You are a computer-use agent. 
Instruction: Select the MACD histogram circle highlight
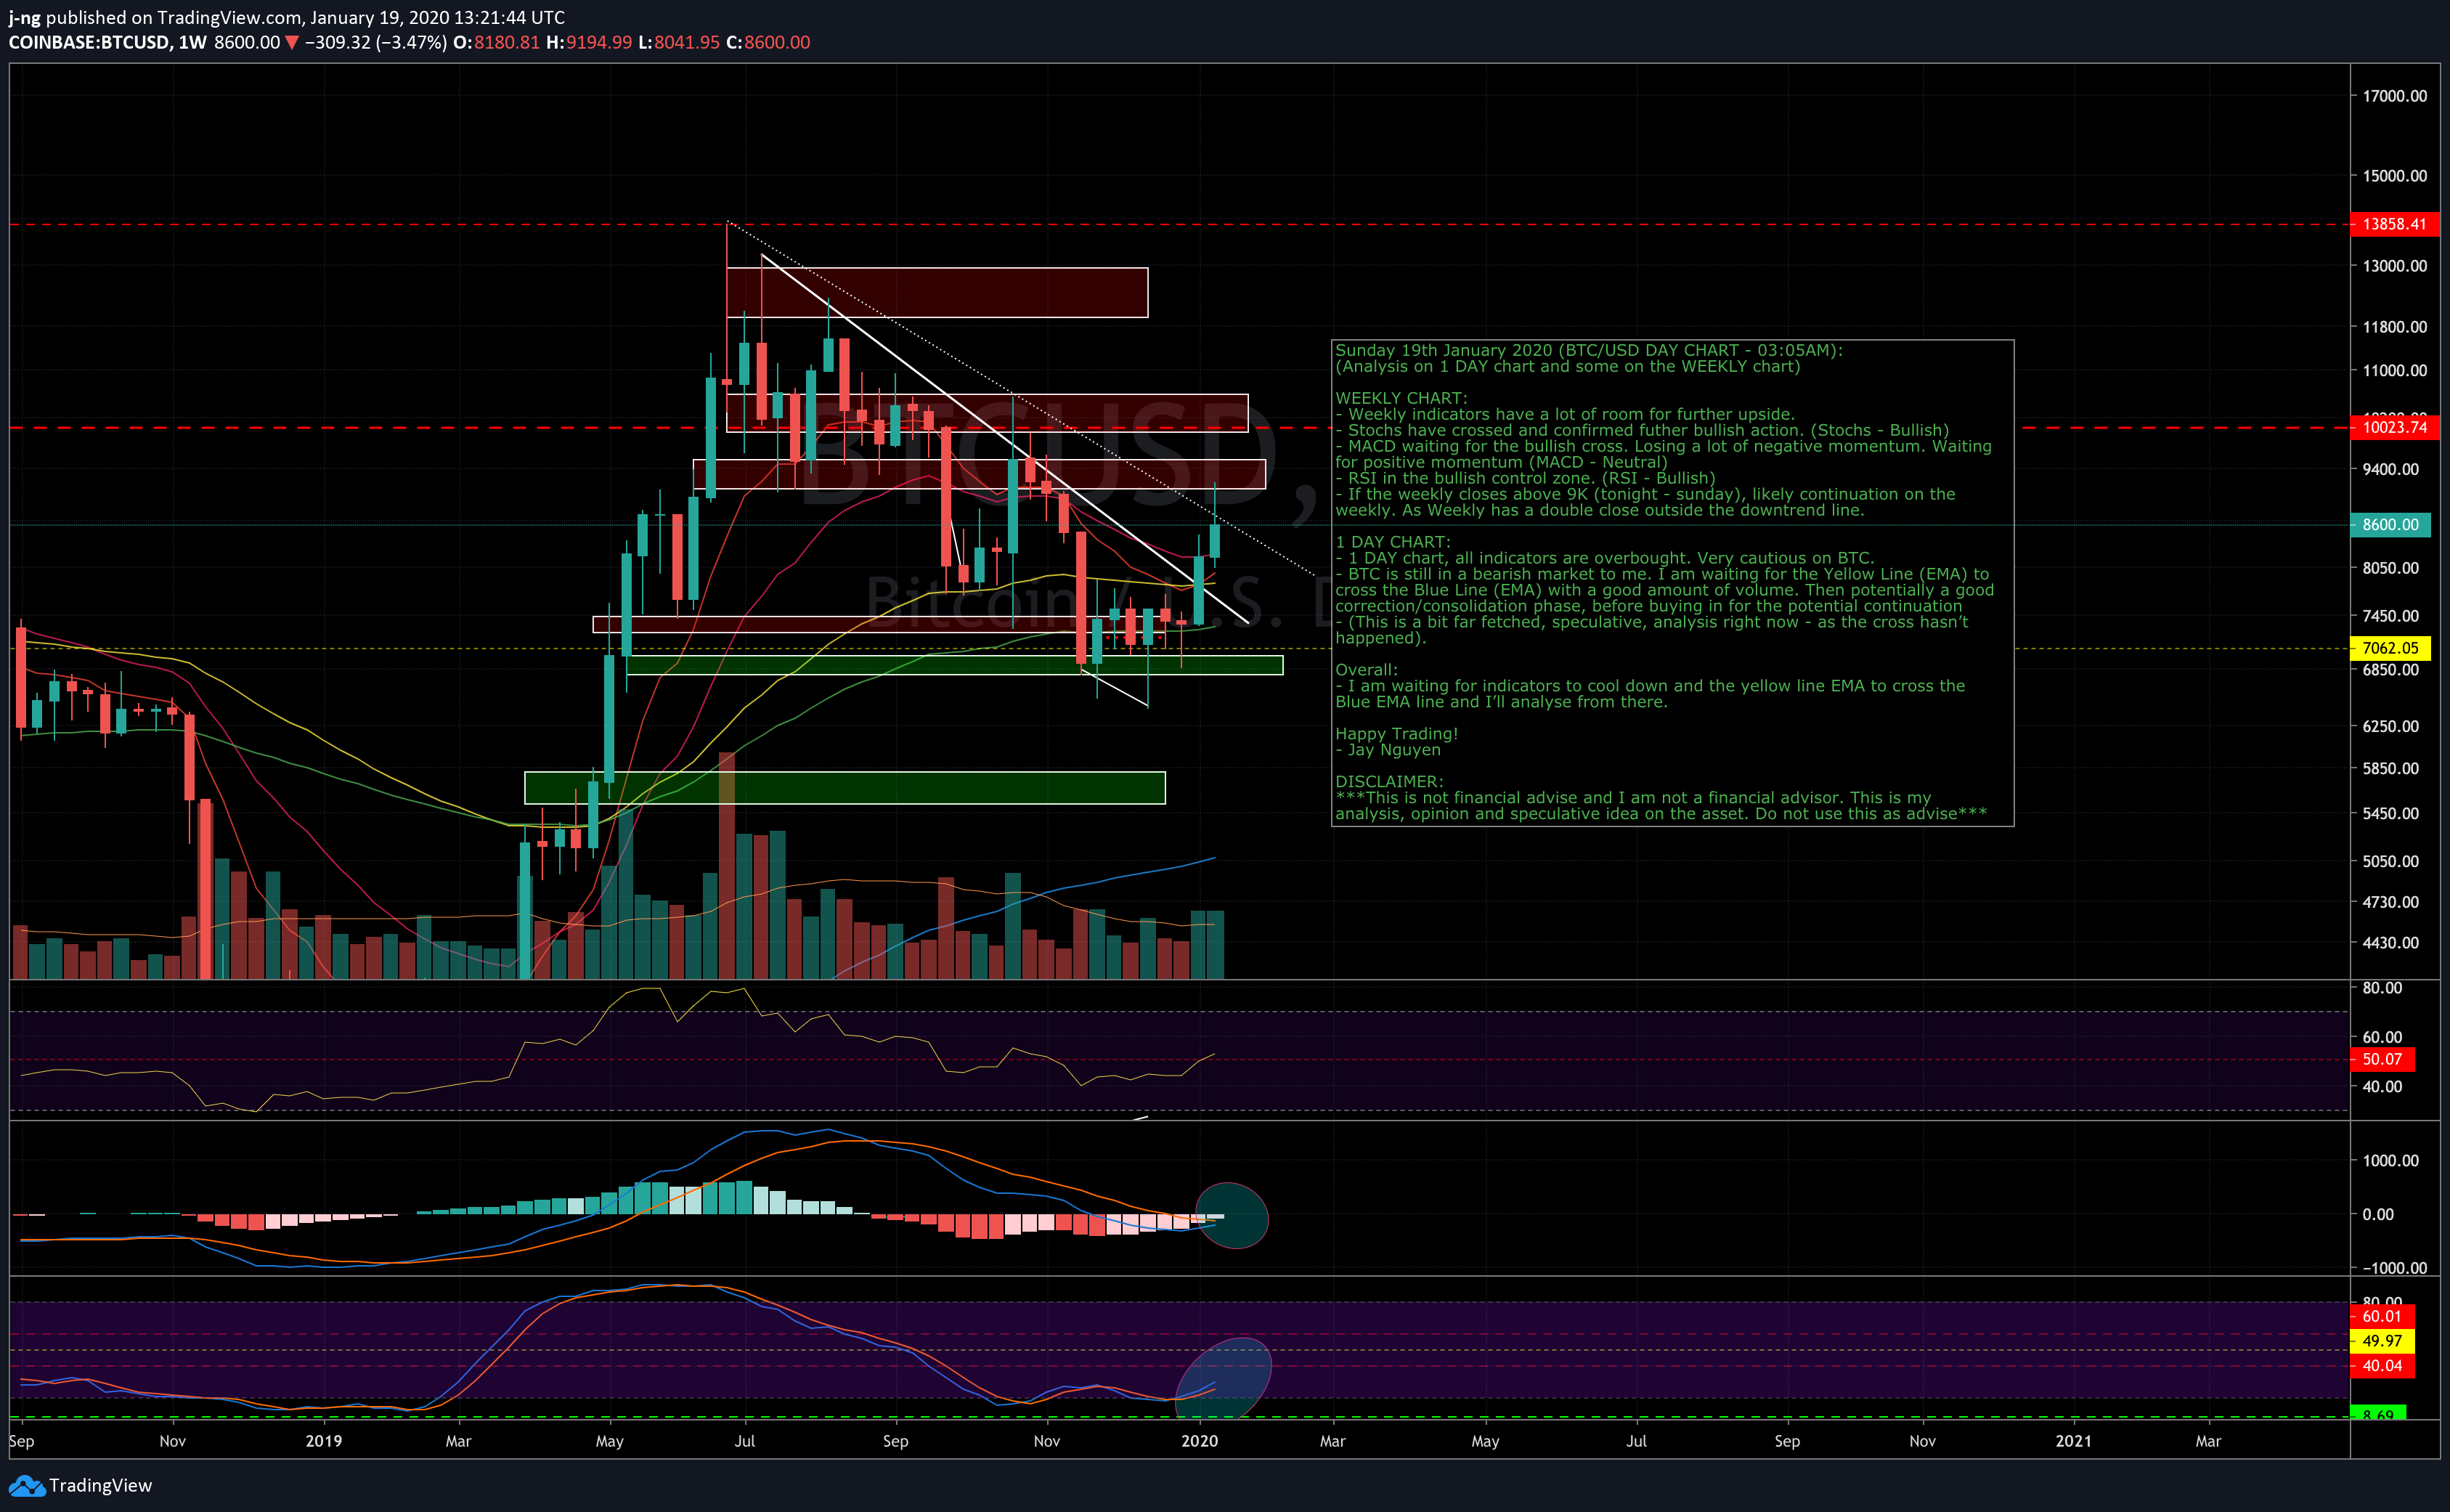(1232, 1216)
